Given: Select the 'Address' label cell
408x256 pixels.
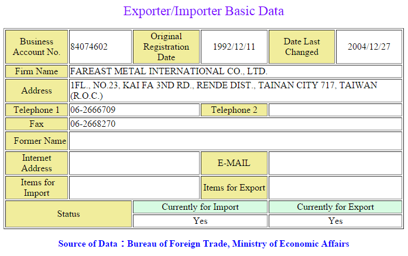Looking at the screenshot, I should click(x=37, y=91).
